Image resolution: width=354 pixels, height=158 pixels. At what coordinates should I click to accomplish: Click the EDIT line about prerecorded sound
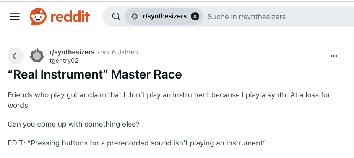(x=137, y=143)
